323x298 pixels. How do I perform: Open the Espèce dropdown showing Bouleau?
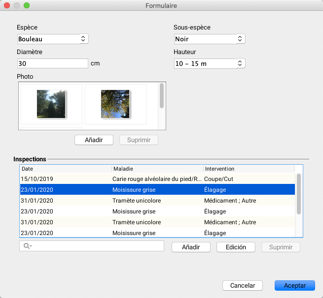click(x=52, y=38)
